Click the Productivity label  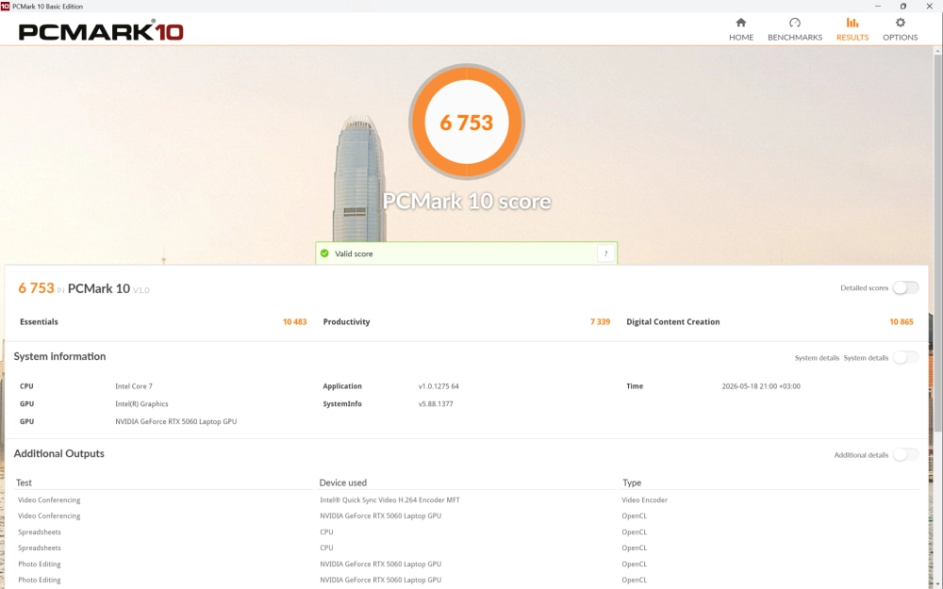point(346,322)
